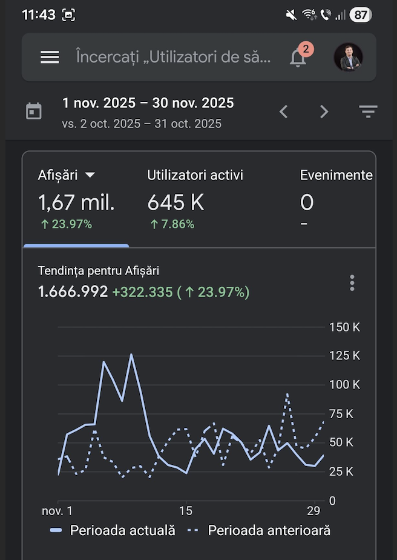Open three-dot menu for trend chart
The width and height of the screenshot is (397, 560).
(352, 283)
